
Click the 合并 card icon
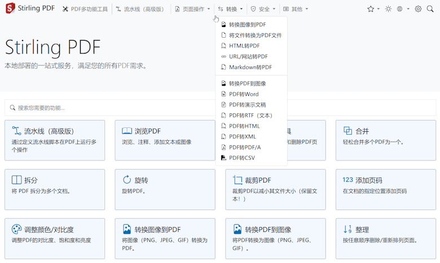pos(347,131)
